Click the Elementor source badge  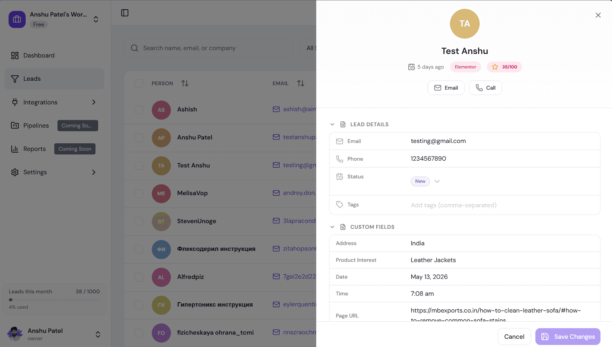465,67
